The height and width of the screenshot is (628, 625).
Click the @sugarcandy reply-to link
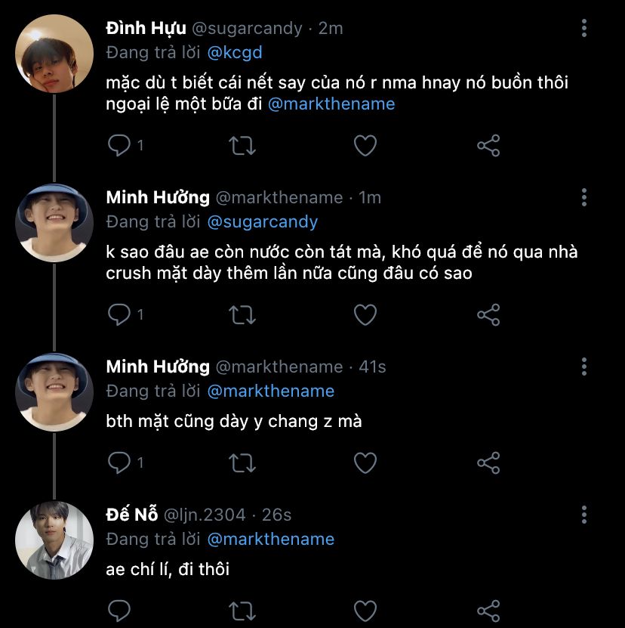click(262, 222)
